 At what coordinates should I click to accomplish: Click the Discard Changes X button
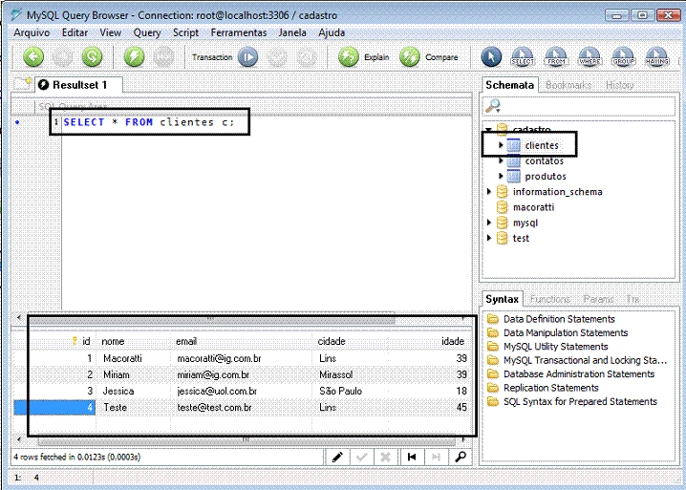tap(385, 458)
